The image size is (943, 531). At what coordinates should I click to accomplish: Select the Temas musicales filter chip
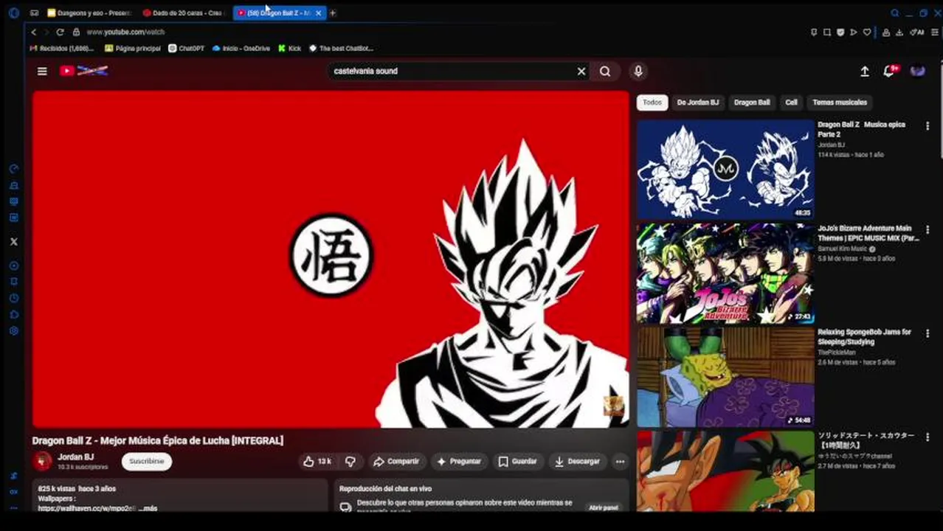tap(840, 103)
